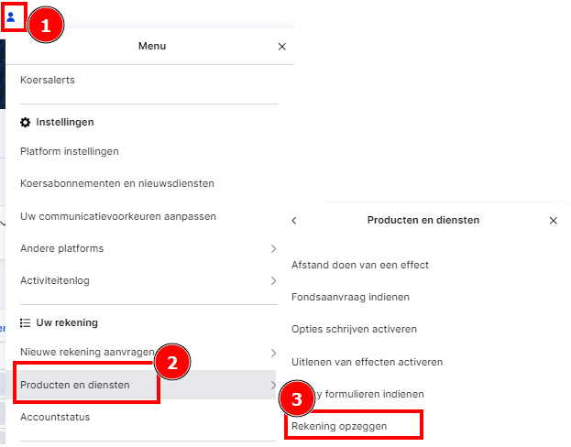The image size is (571, 447).
Task: Choose Afstand doen van een effect
Action: [x=360, y=265]
